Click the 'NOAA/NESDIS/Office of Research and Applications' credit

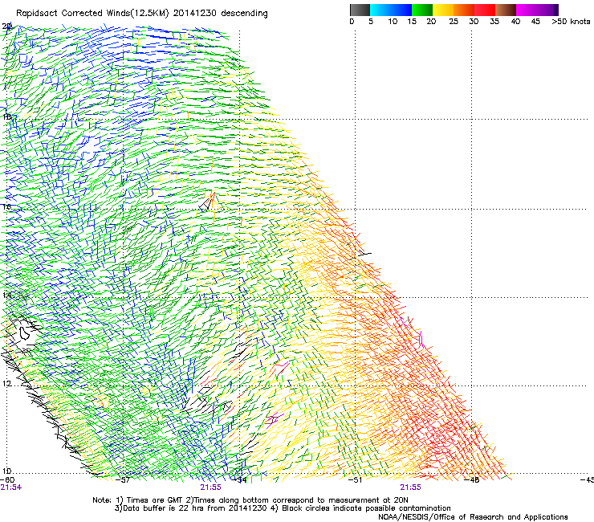point(473,517)
